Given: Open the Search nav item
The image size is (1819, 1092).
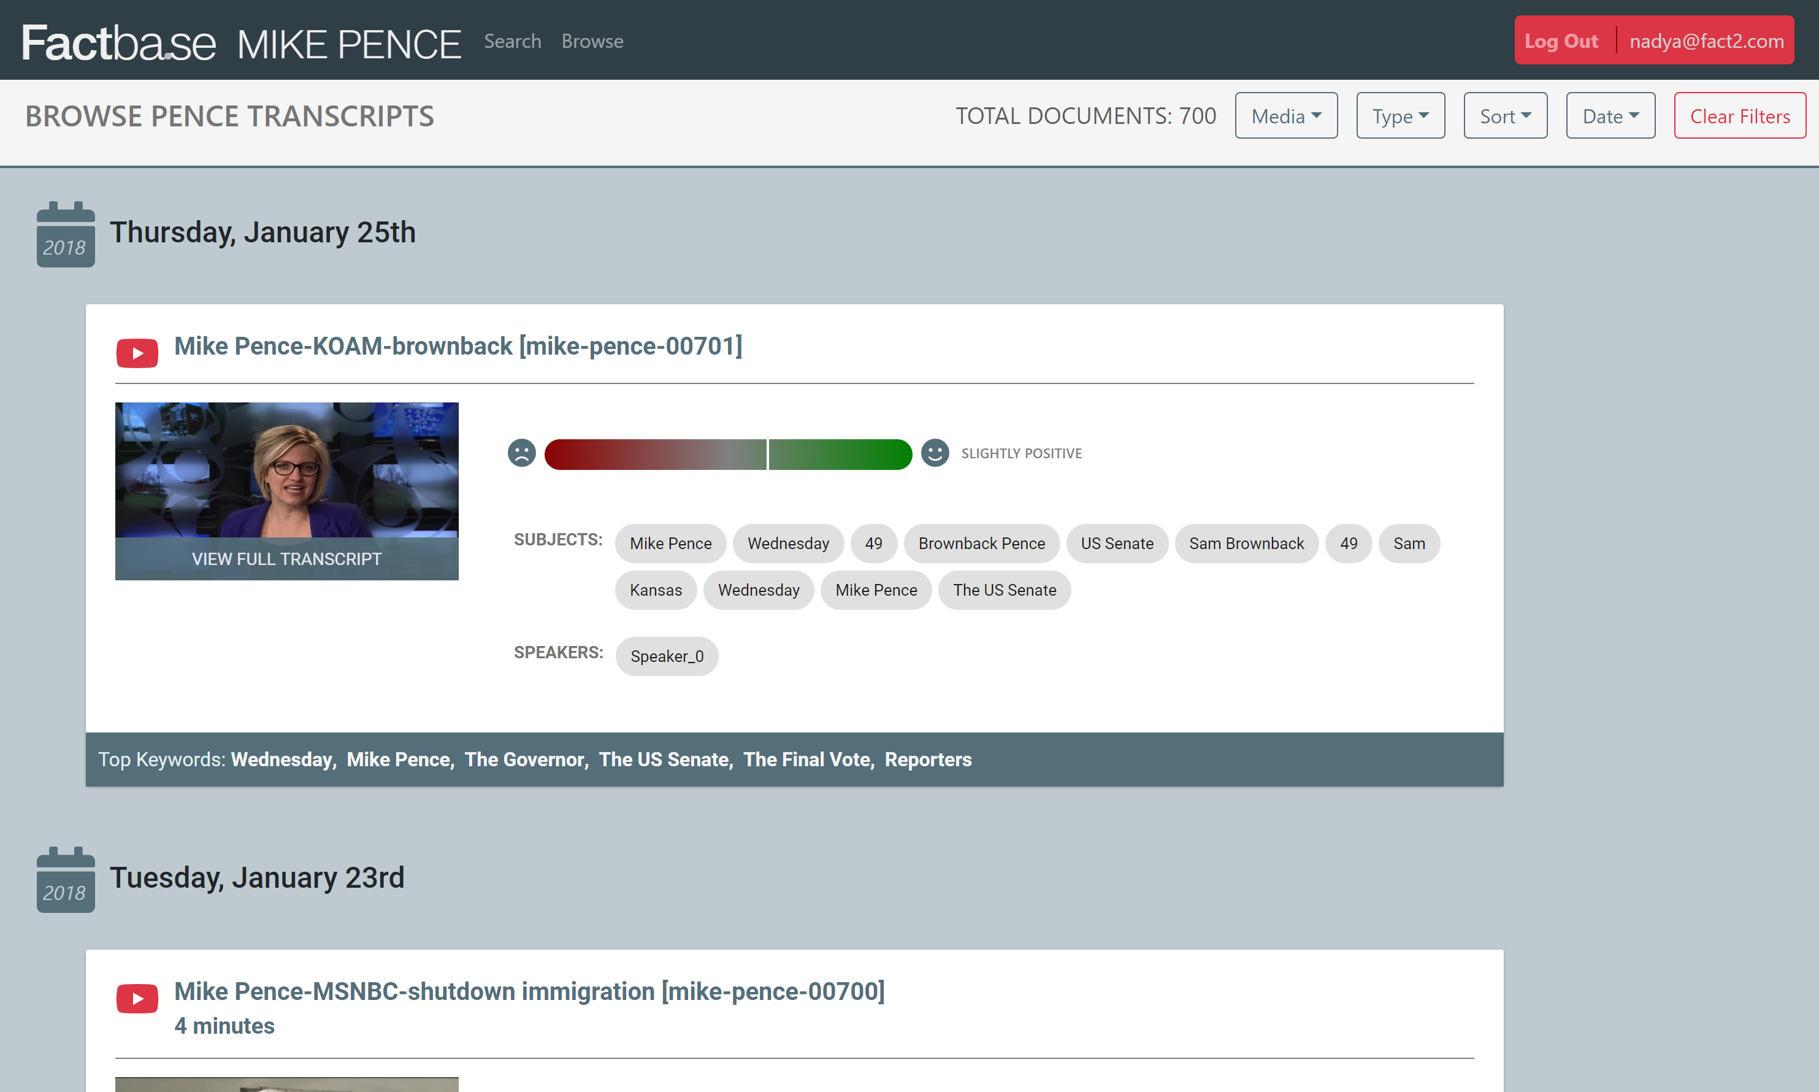Looking at the screenshot, I should pos(513,41).
